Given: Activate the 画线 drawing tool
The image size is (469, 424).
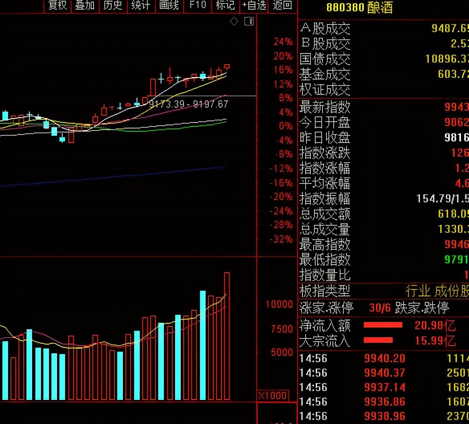Looking at the screenshot, I should pos(169,5).
